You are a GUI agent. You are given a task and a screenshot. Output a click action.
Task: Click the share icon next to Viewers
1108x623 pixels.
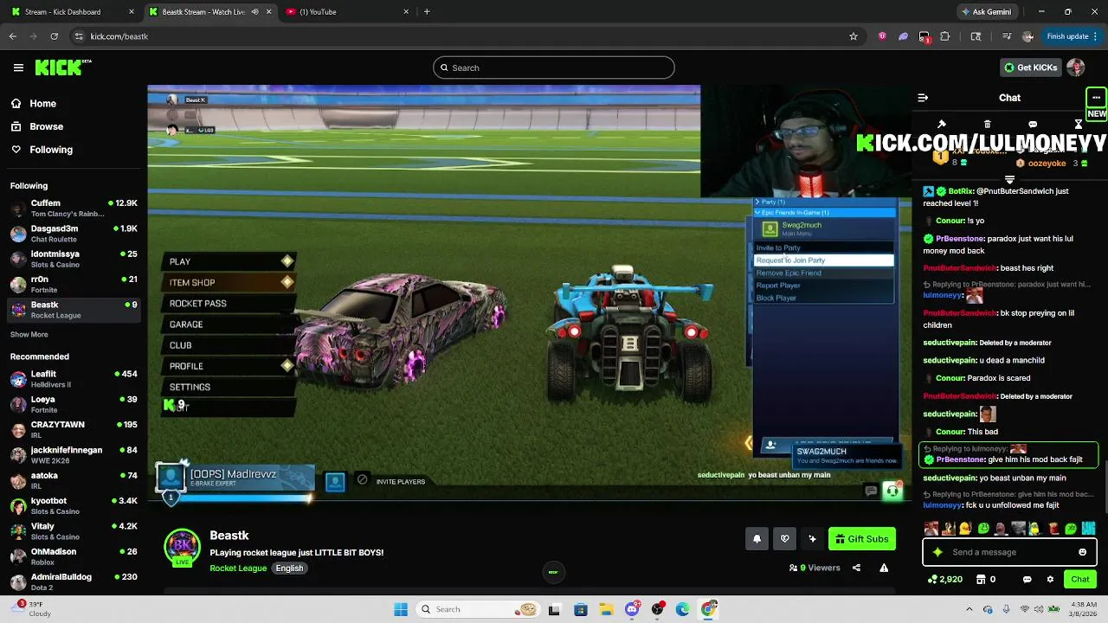pyautogui.click(x=856, y=568)
